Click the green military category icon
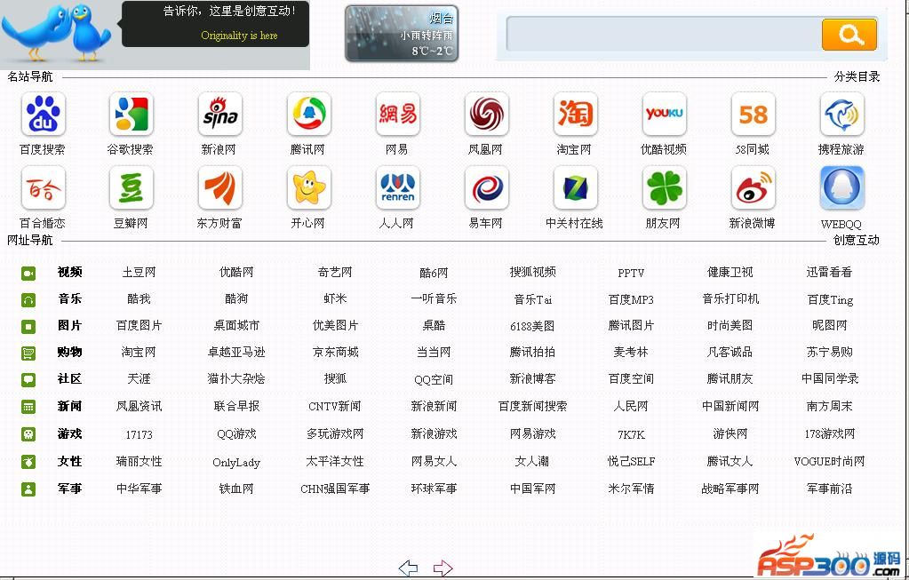This screenshot has height=580, width=909. (x=28, y=489)
